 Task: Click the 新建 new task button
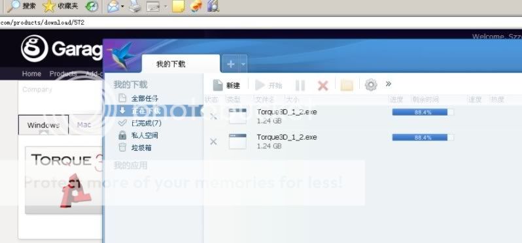226,86
